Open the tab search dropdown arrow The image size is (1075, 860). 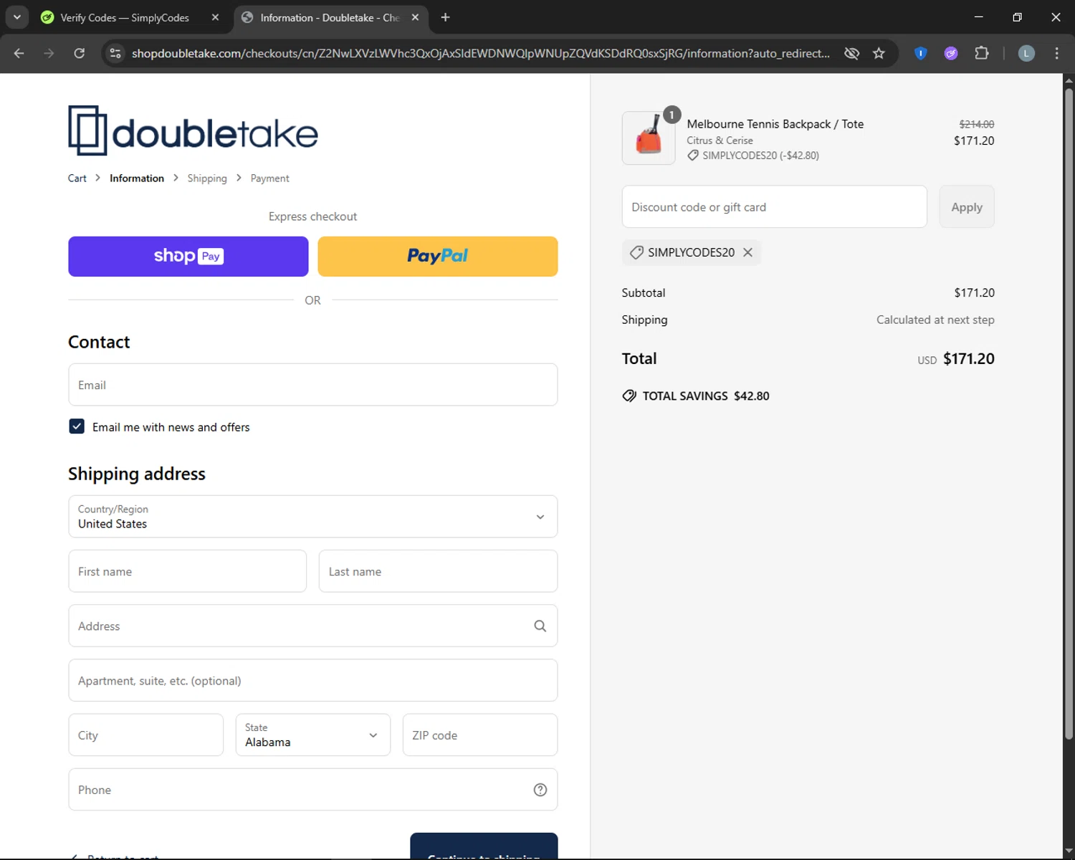pos(16,17)
